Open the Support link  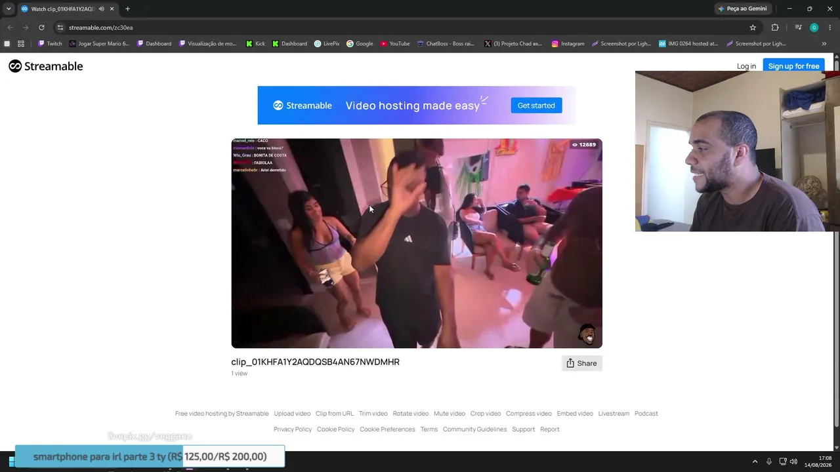[524, 429]
